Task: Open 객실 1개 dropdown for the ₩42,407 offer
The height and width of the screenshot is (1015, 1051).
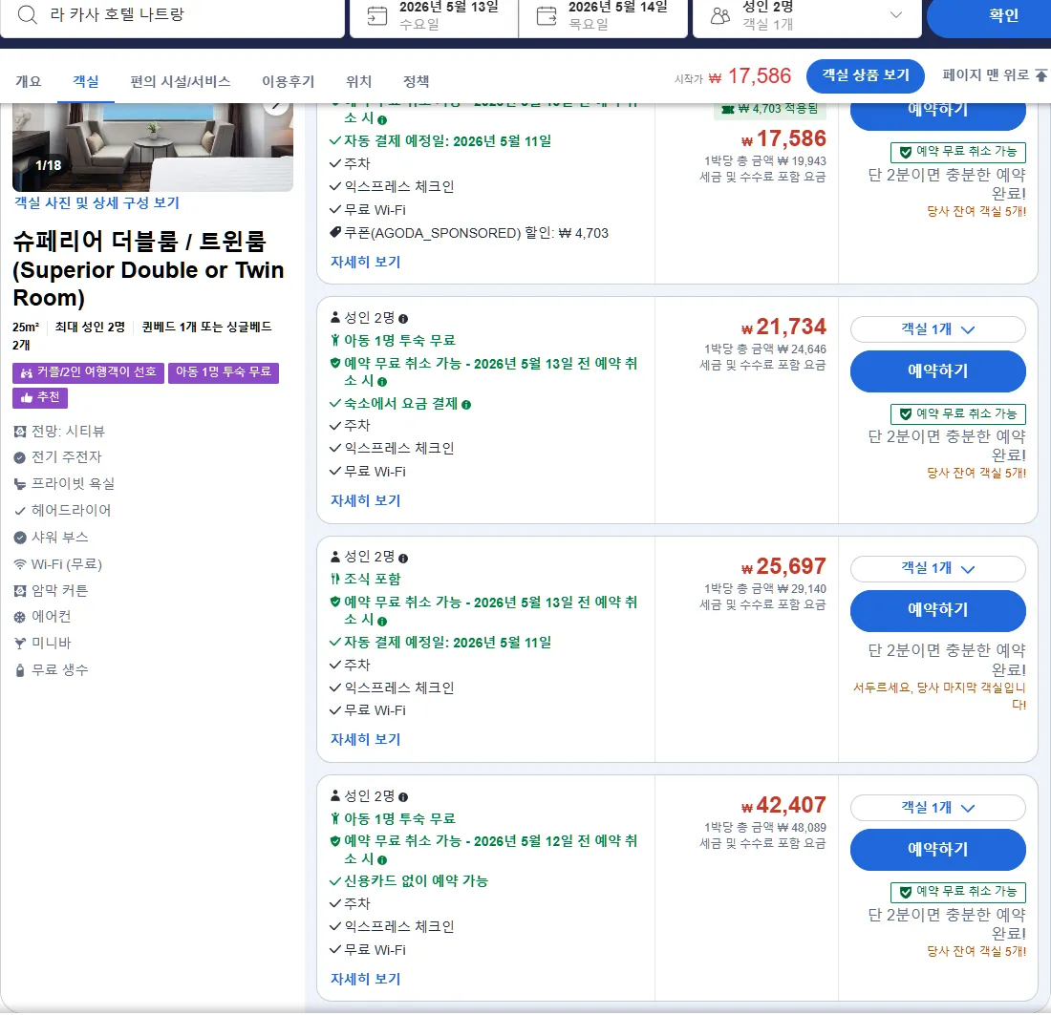Action: pos(937,808)
